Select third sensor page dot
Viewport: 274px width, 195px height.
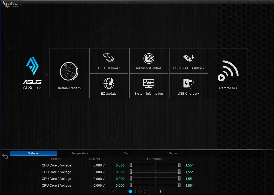click(x=143, y=192)
